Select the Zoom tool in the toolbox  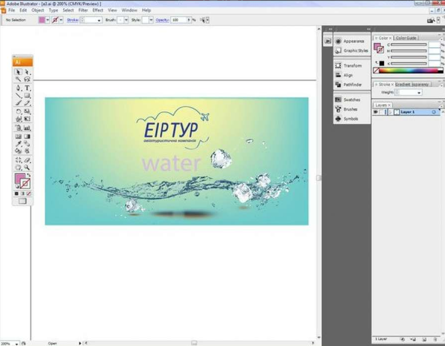click(27, 167)
